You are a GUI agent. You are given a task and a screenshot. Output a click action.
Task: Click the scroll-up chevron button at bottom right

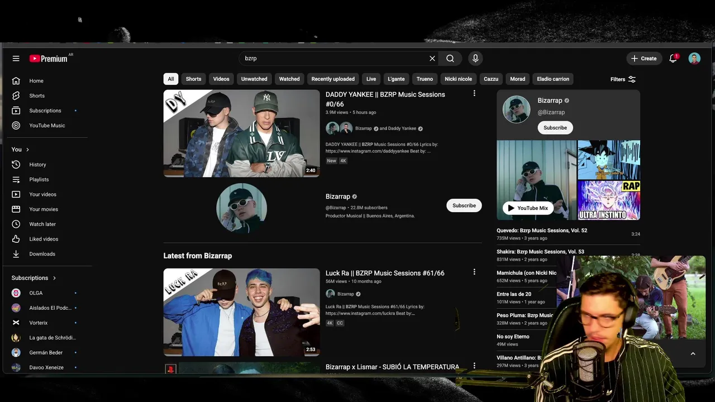click(693, 353)
